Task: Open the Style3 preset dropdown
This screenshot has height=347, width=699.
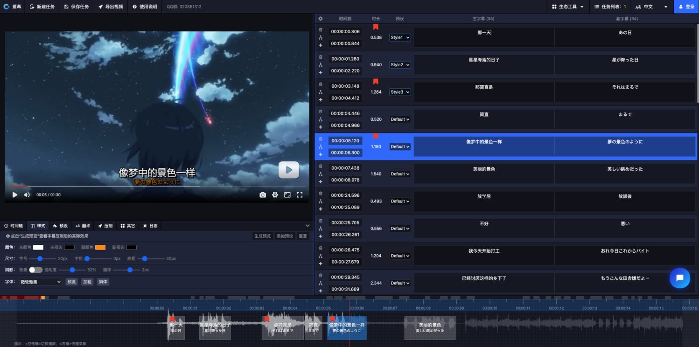Action: tap(400, 92)
